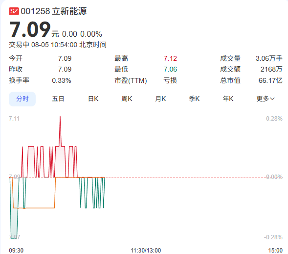Select the 分时 intraday chart tab
Image resolution: width=288 pixels, height=254 pixels.
tap(22, 99)
